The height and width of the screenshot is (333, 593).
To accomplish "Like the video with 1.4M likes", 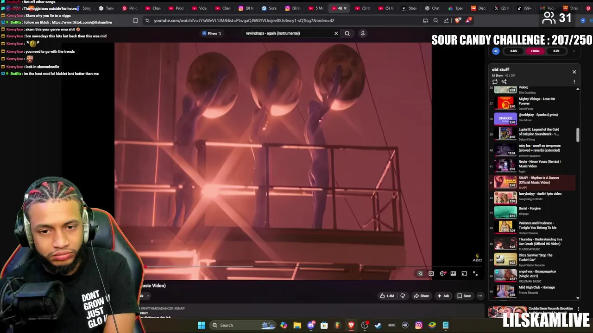I will [386, 296].
